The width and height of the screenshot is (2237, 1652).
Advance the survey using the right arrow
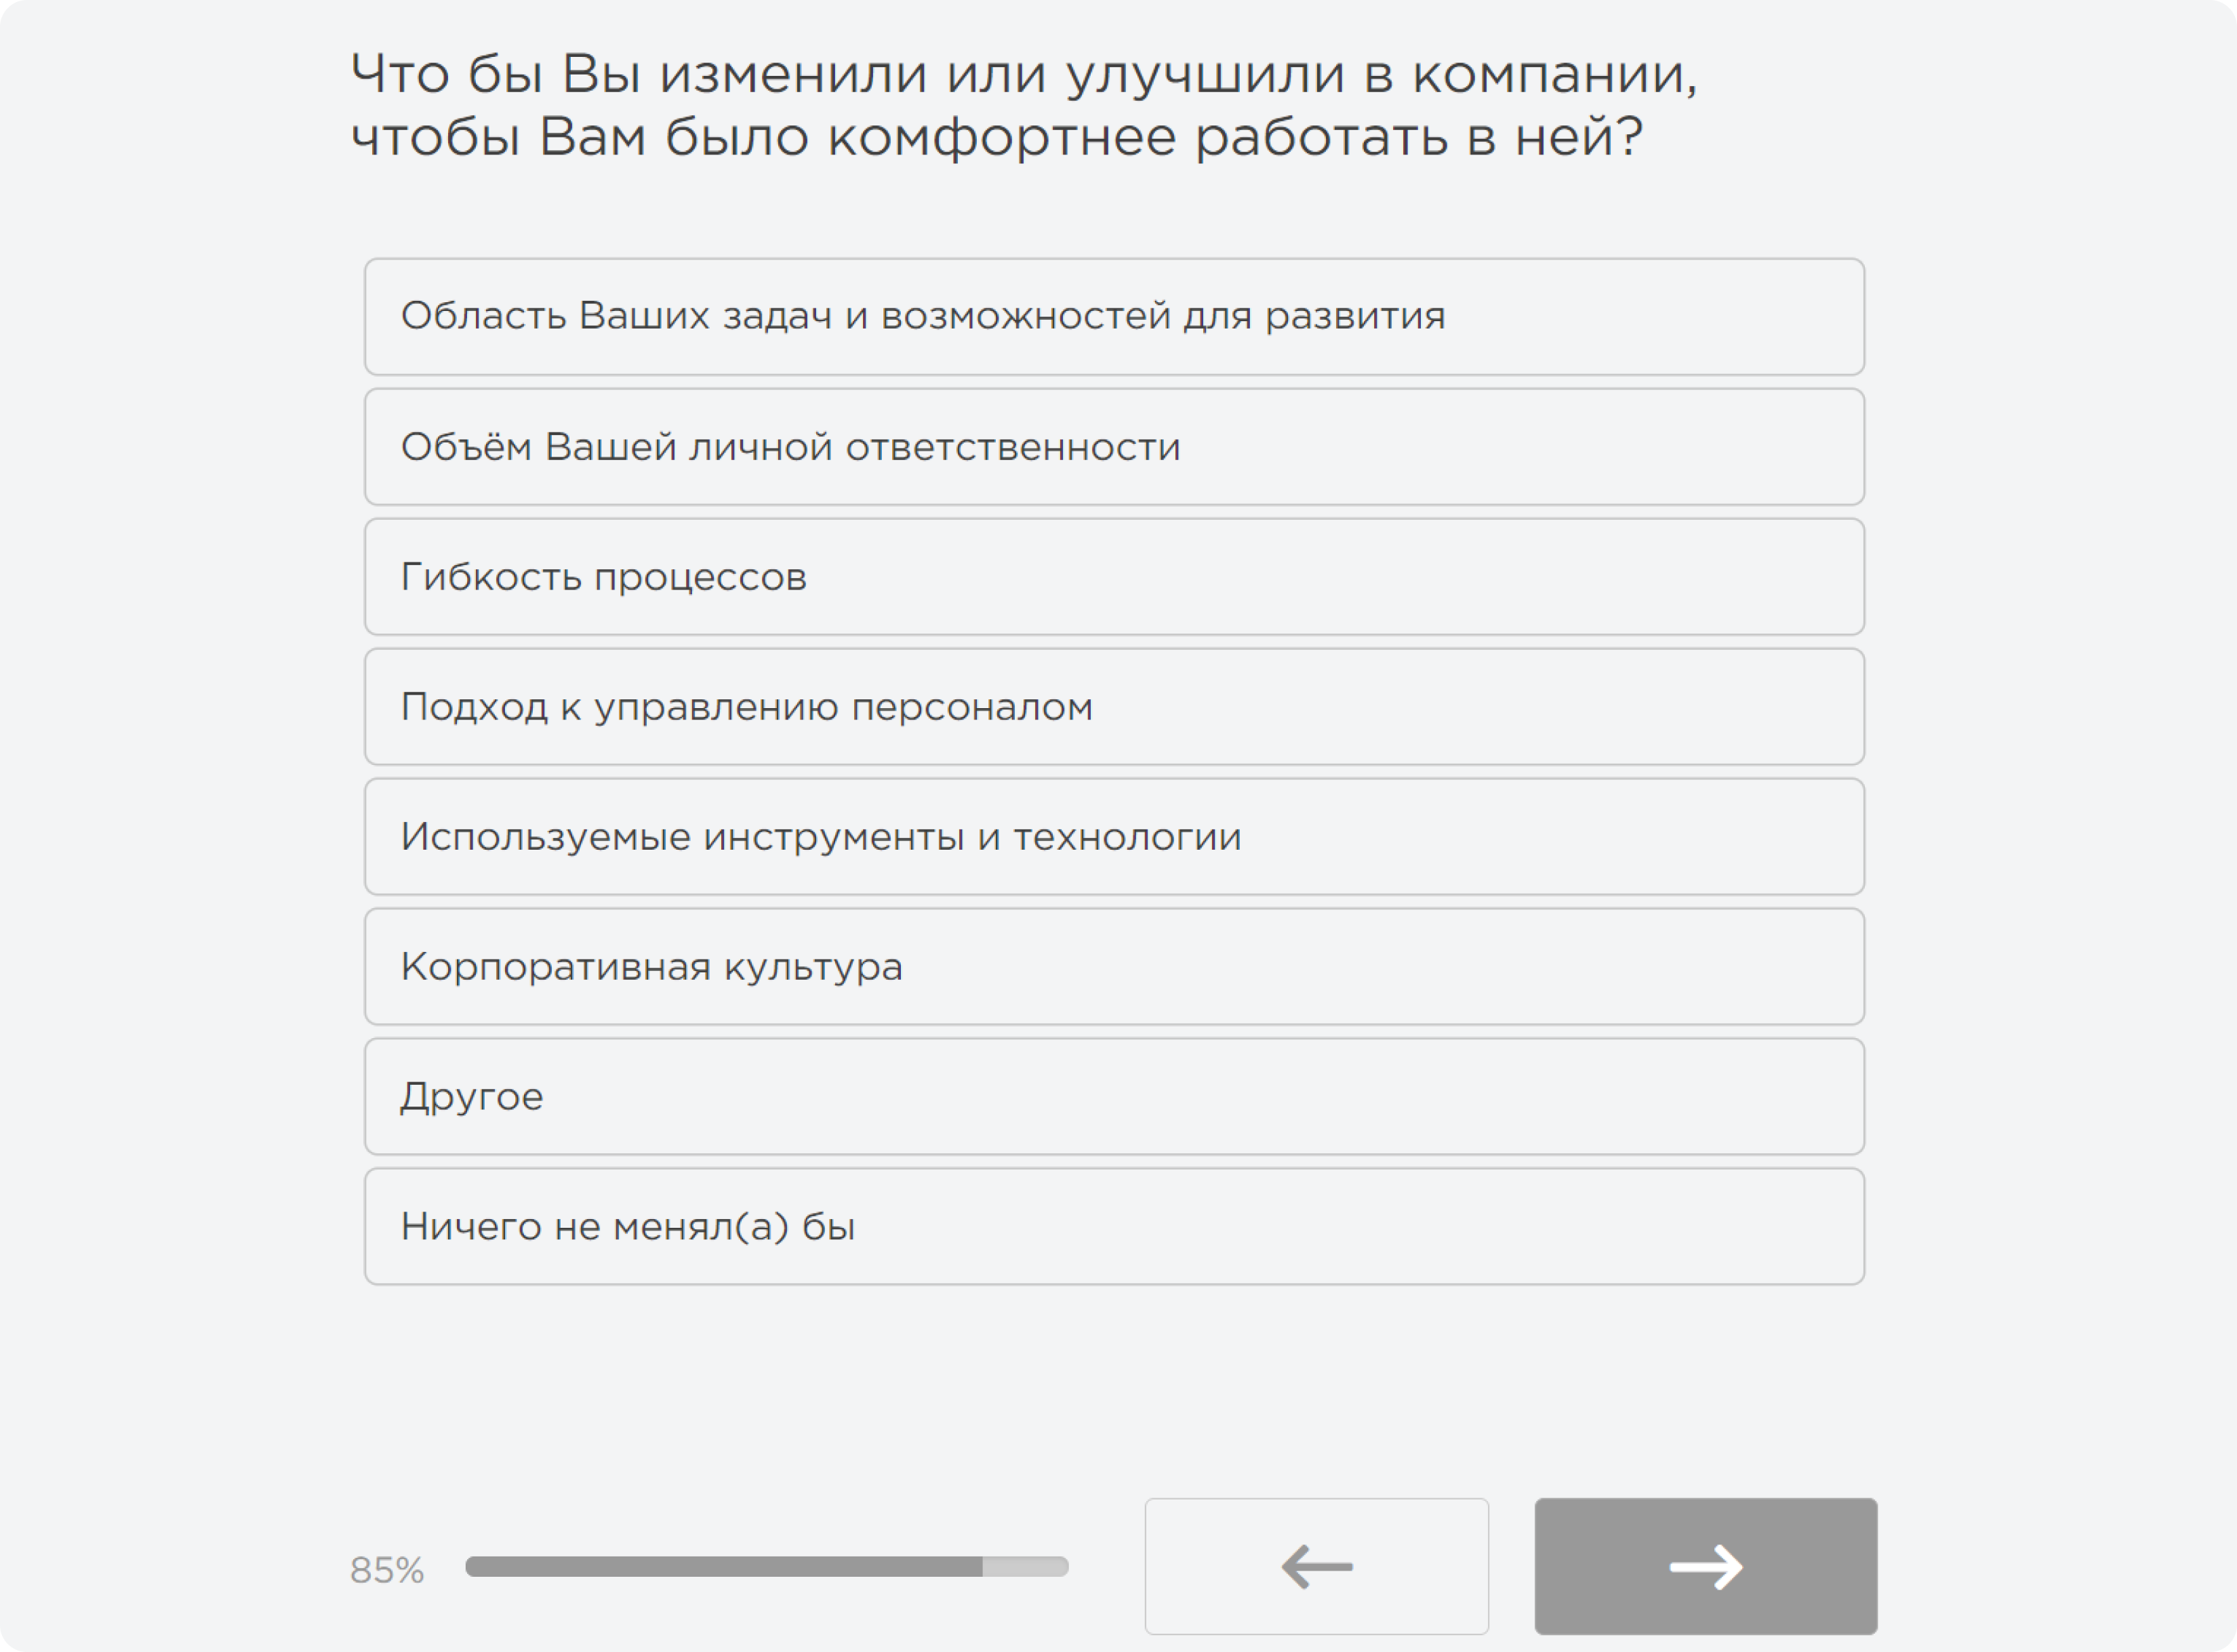click(x=1706, y=1565)
